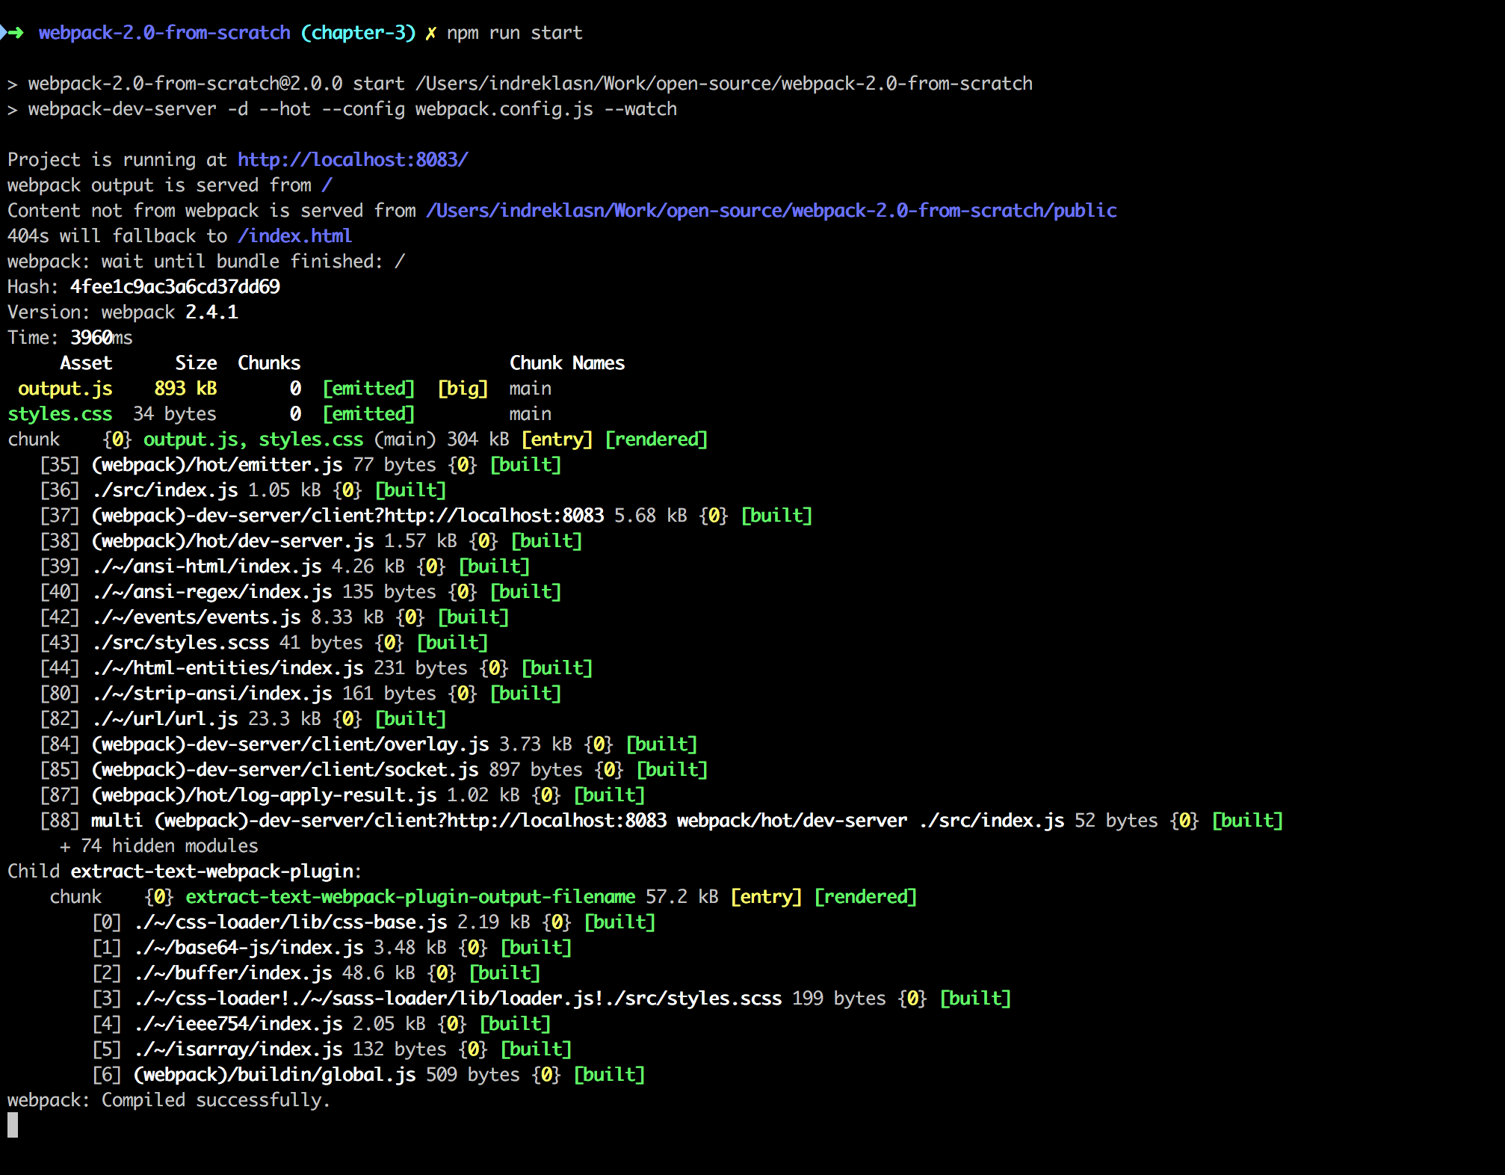Click the yellow [big] flag
1505x1175 pixels.
[x=463, y=389]
